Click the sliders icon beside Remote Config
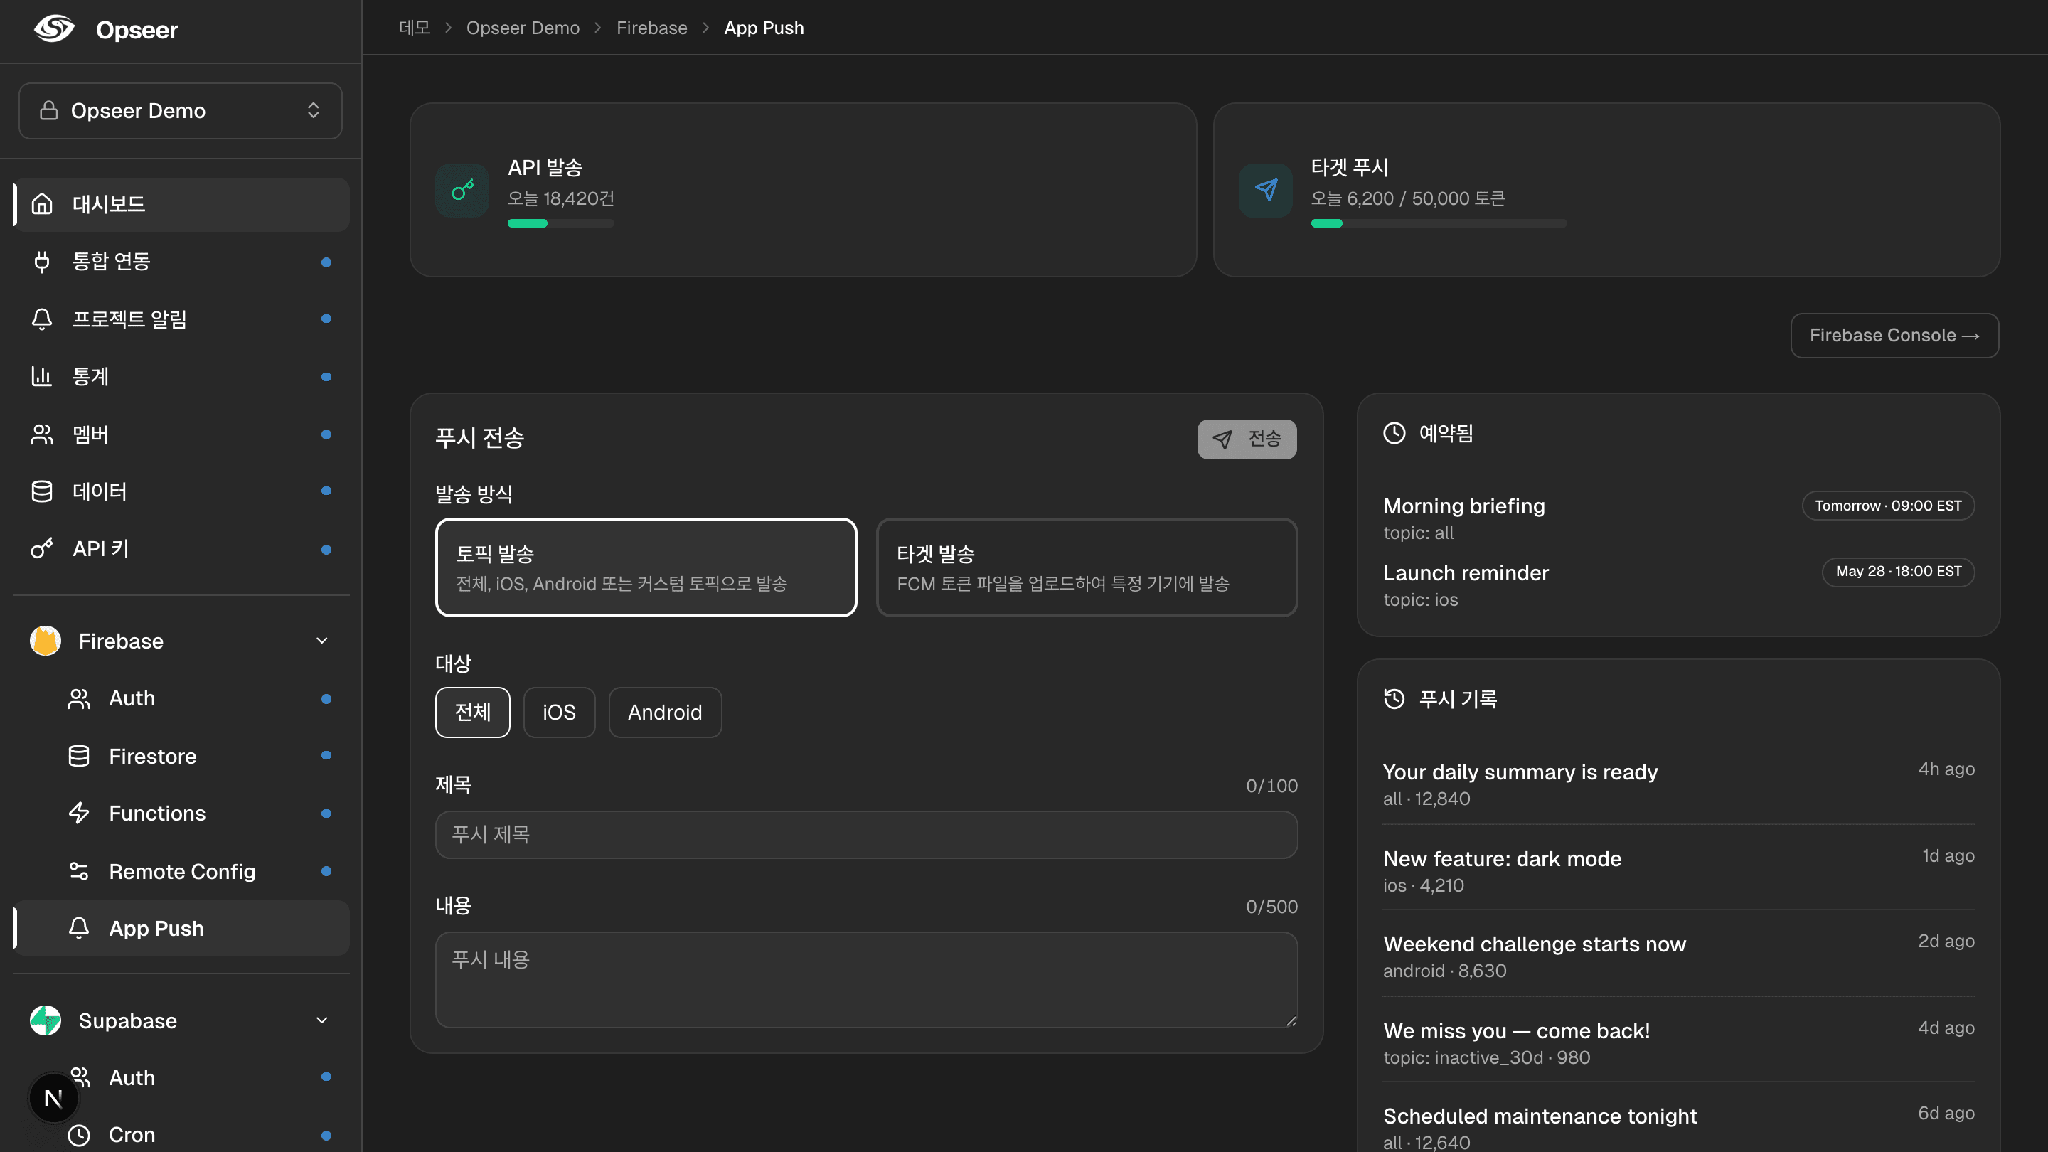 pos(79,871)
